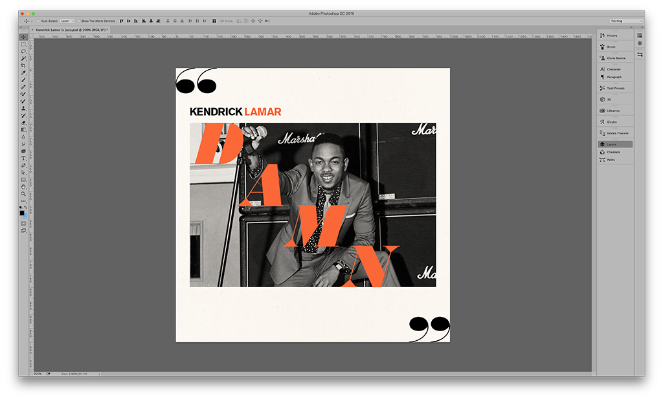663x401 pixels.
Task: Click the Align Vertical Centers icon
Action: tap(129, 21)
